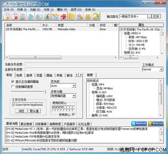
Task: Click the MediaCoder NT 1.1发布 news item
Action: pyautogui.click(x=77, y=129)
